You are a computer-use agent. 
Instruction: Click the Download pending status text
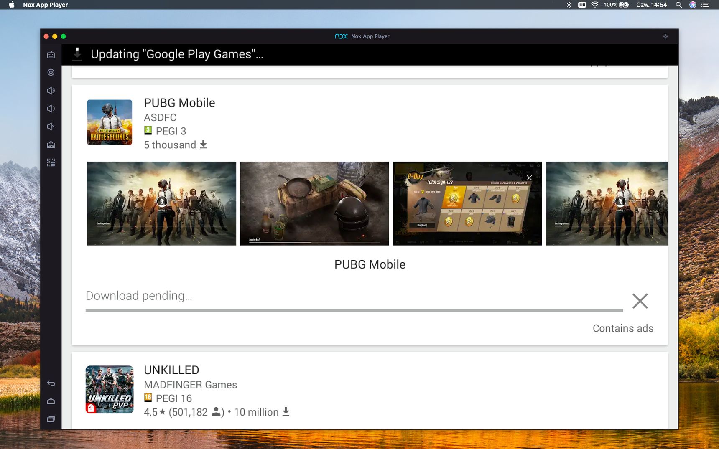(x=139, y=296)
